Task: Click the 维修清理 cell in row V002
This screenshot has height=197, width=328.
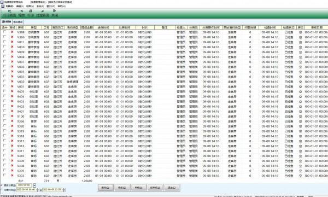Action: click(72, 82)
